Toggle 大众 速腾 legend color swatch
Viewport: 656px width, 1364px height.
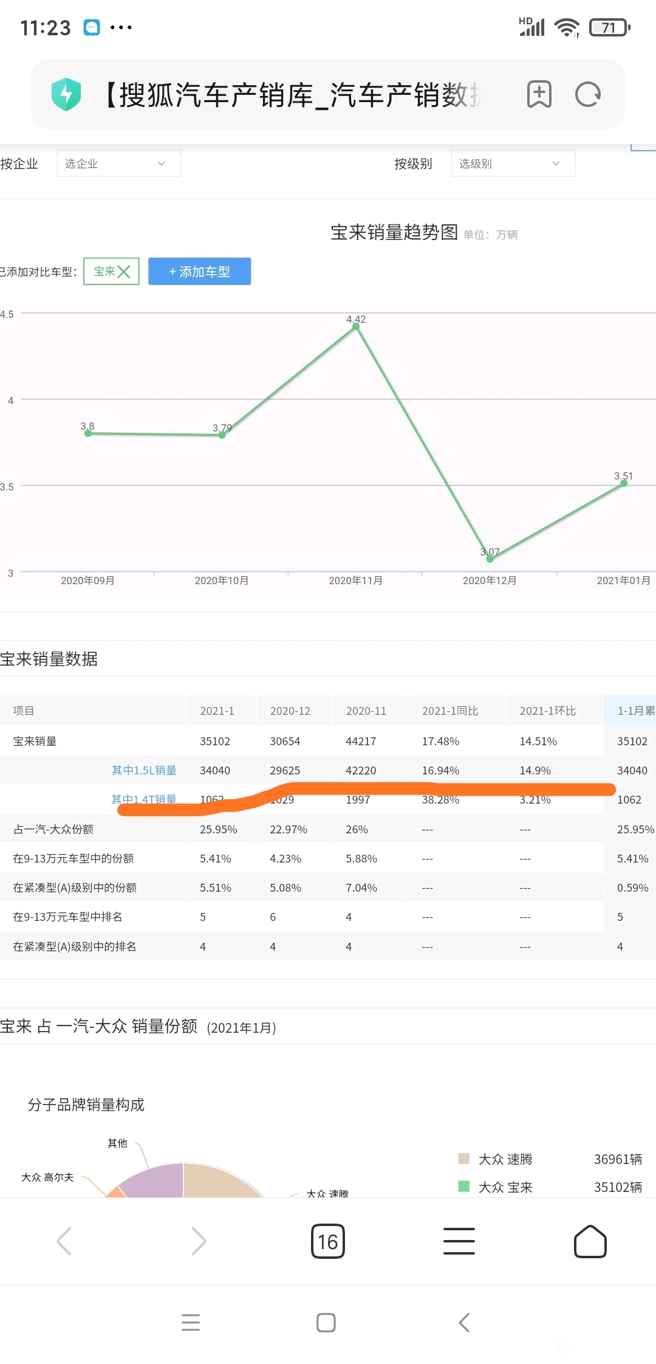coord(464,1159)
